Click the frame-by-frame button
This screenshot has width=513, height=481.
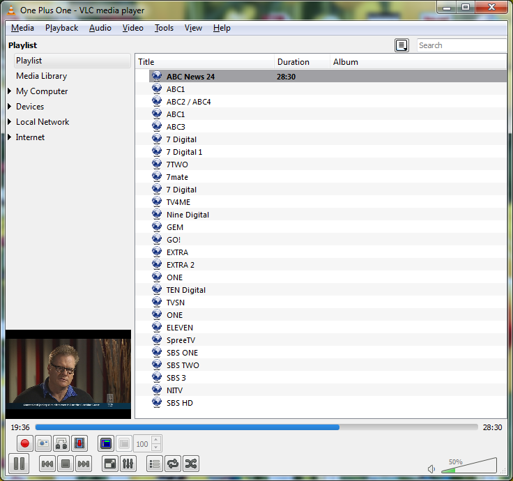[x=79, y=443]
